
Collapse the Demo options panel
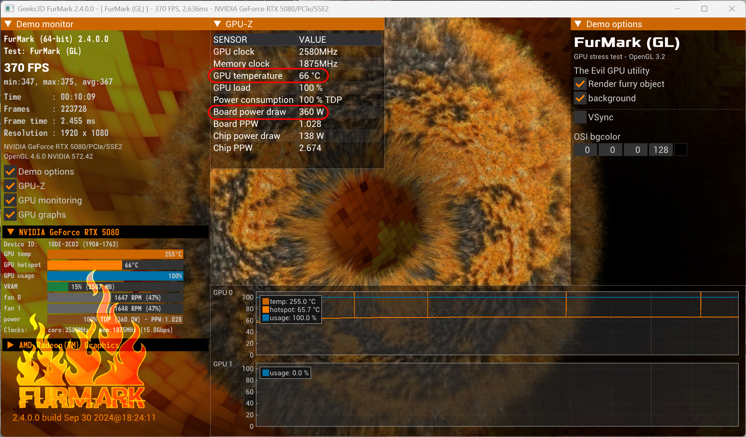(578, 24)
